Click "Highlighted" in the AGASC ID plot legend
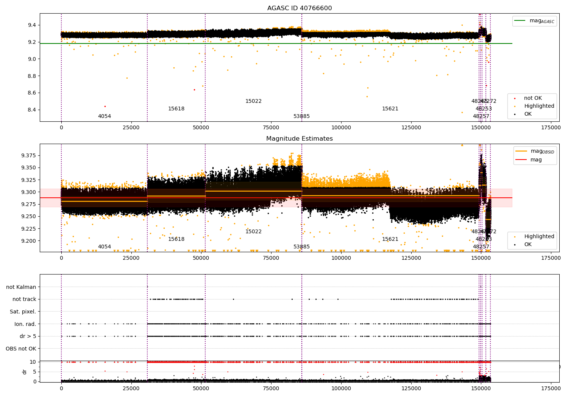This screenshot has height=397, width=568. pos(534,106)
